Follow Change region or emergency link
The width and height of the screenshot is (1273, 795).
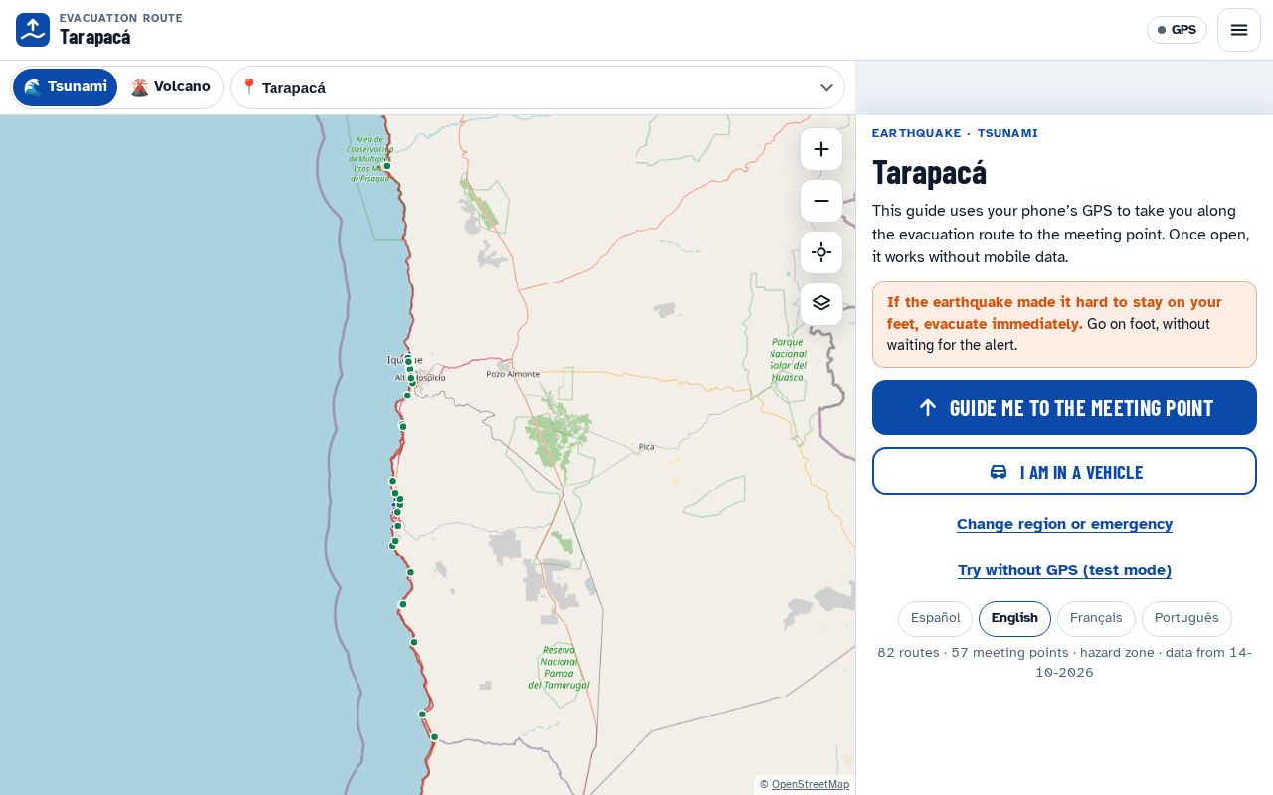pyautogui.click(x=1064, y=524)
